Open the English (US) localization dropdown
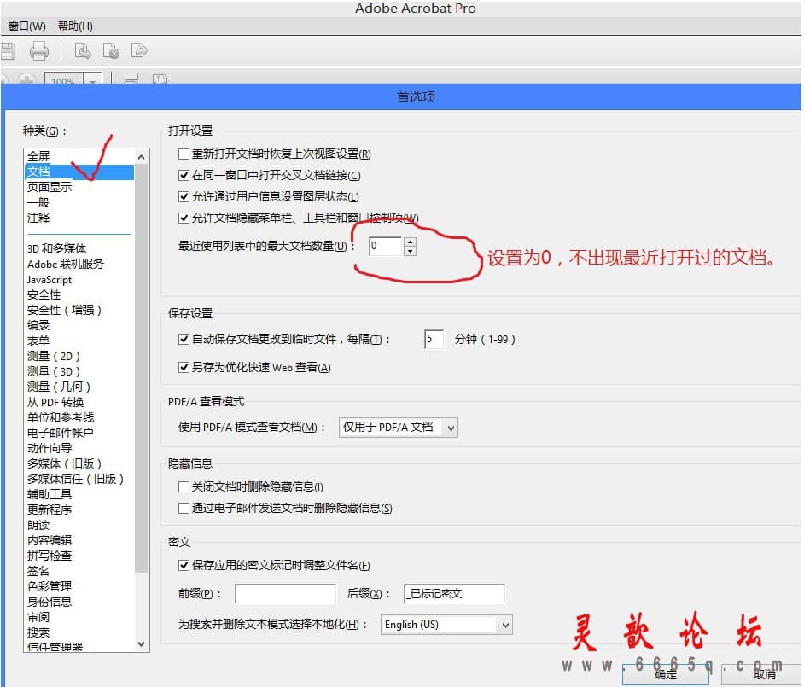Screen dimensions: 804x687 point(446,625)
